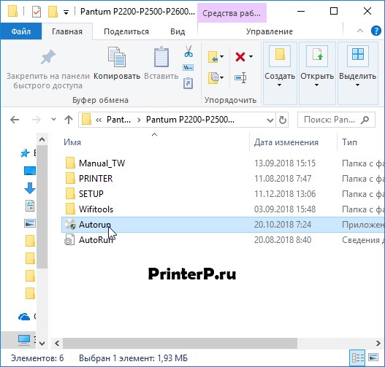The image size is (385, 367).
Task: Click the red Delete X icon
Action: 240,57
